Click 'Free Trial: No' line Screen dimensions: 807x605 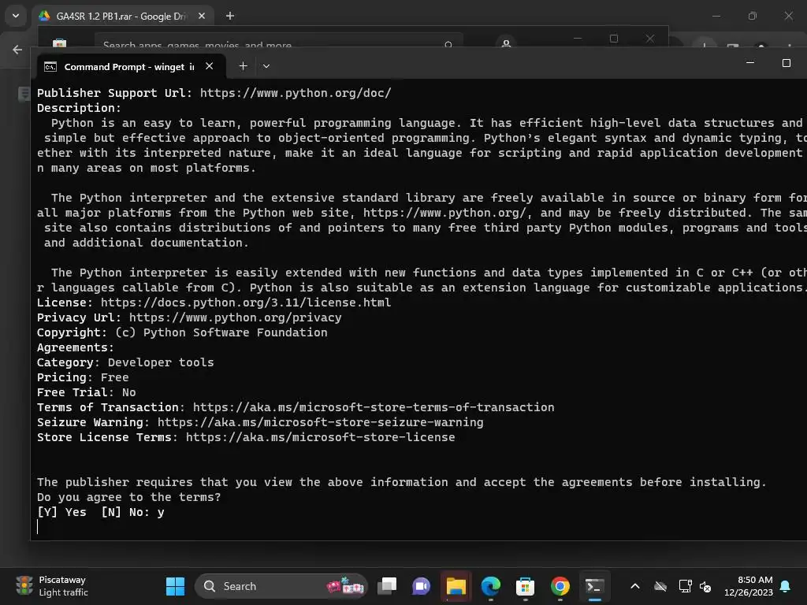pos(87,392)
